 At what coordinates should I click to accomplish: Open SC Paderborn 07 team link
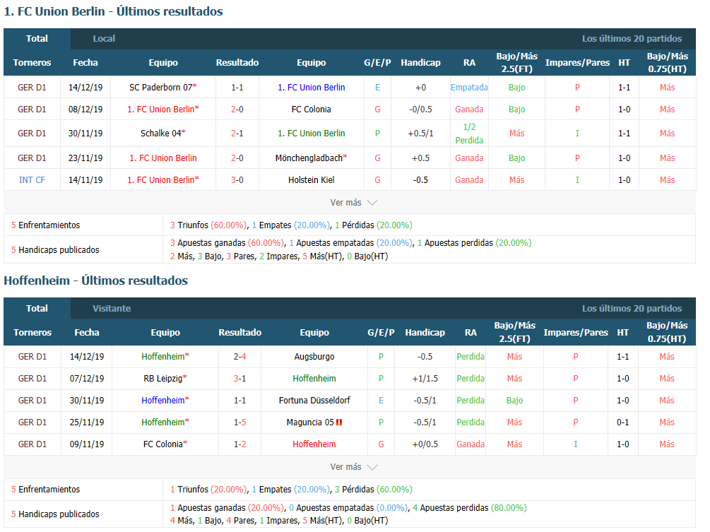click(x=161, y=88)
